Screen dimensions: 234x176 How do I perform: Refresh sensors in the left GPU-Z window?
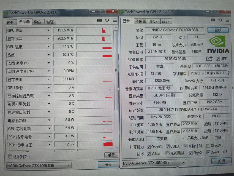point(107,20)
